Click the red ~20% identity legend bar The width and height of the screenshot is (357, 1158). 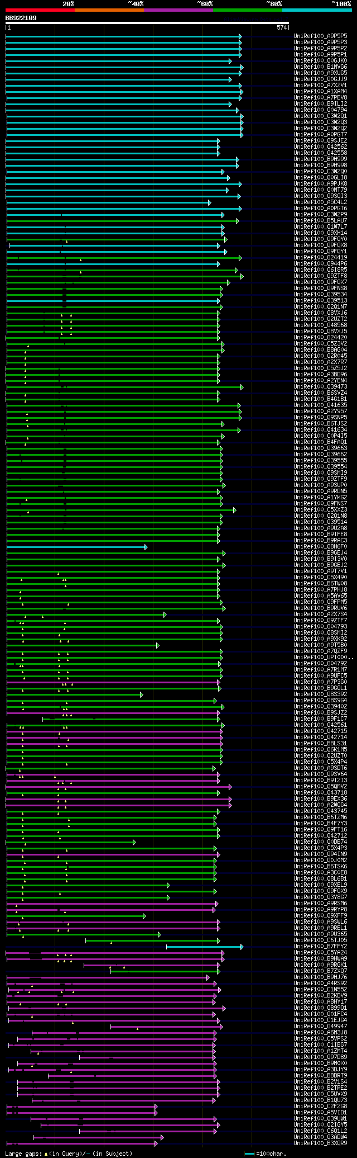tap(40, 10)
